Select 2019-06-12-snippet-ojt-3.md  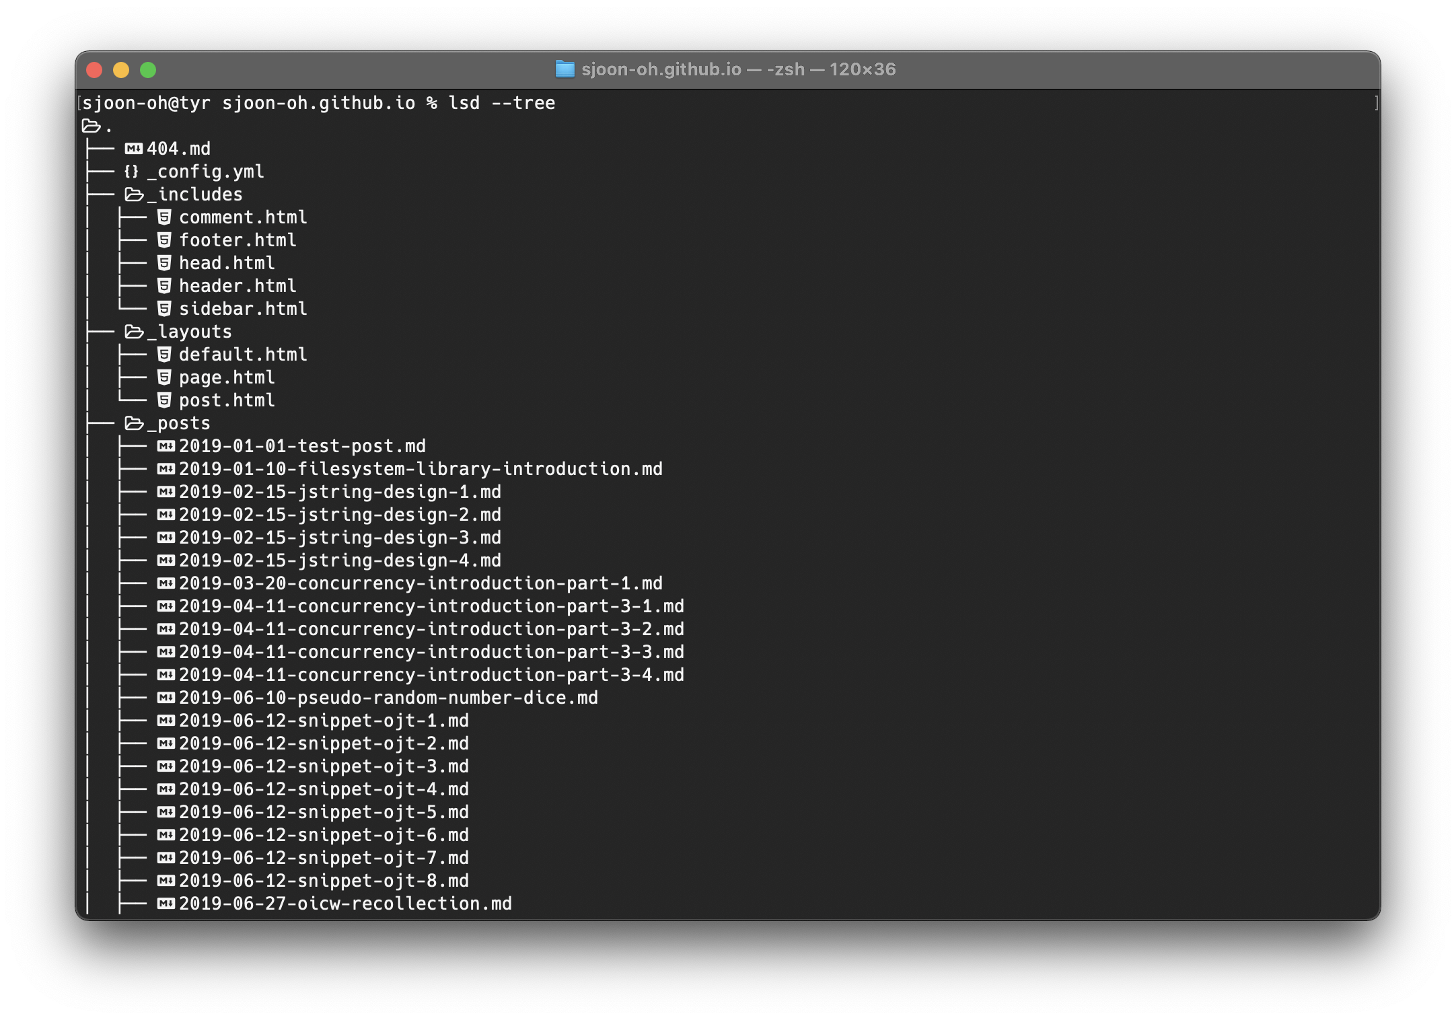click(324, 766)
